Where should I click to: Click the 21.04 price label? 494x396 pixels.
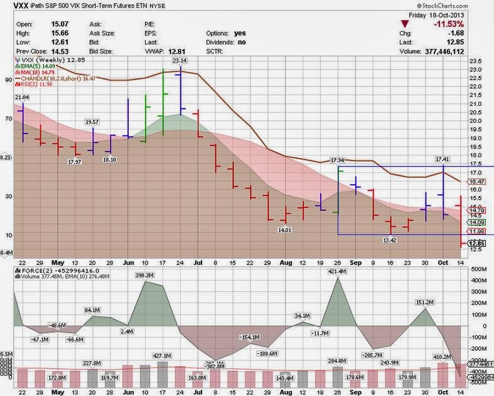22,97
